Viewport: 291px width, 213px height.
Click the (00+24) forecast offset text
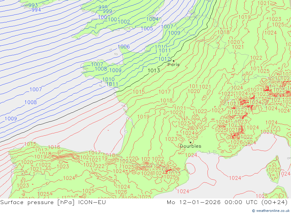pos(274,202)
